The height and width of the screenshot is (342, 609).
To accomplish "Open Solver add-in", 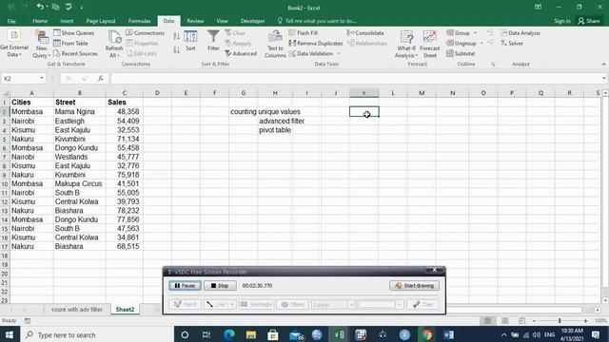I will (x=512, y=44).
